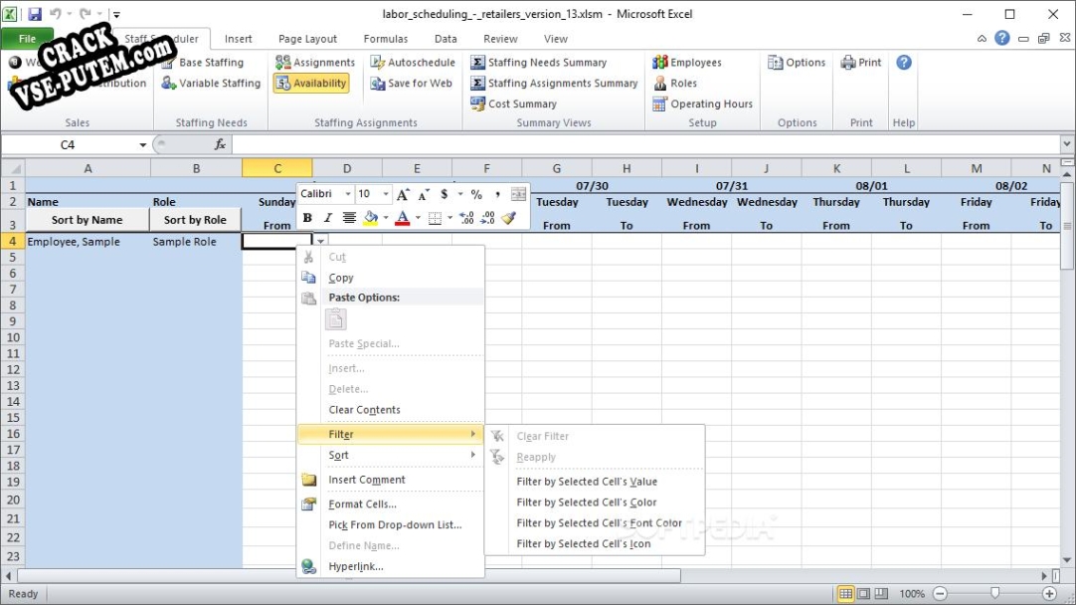
Task: Decrease font size in mini toolbar
Action: [424, 194]
